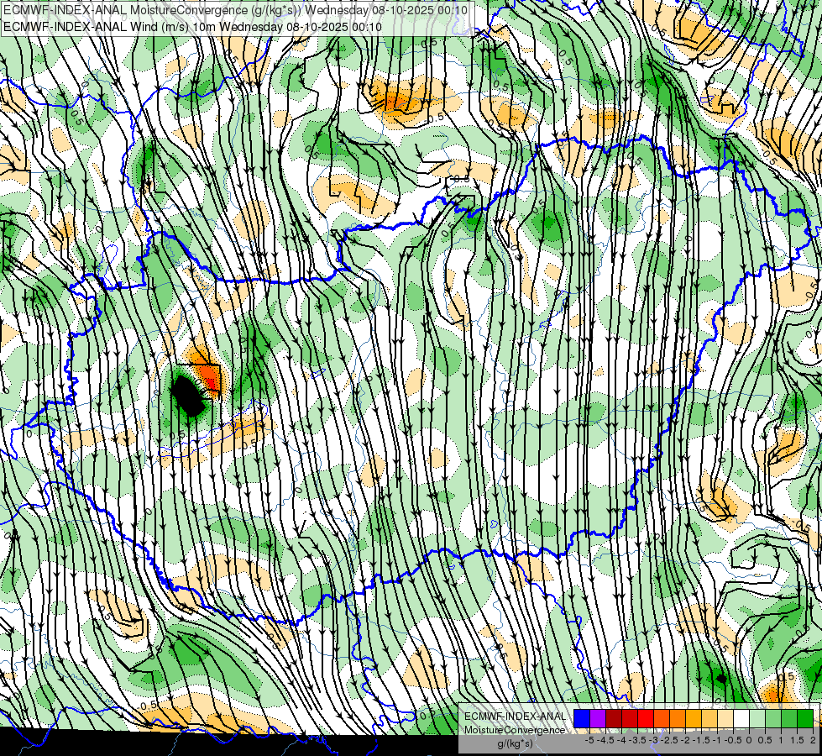Select the pale peach swatch between -1 and -0.5
The height and width of the screenshot is (756, 822).
click(725, 718)
